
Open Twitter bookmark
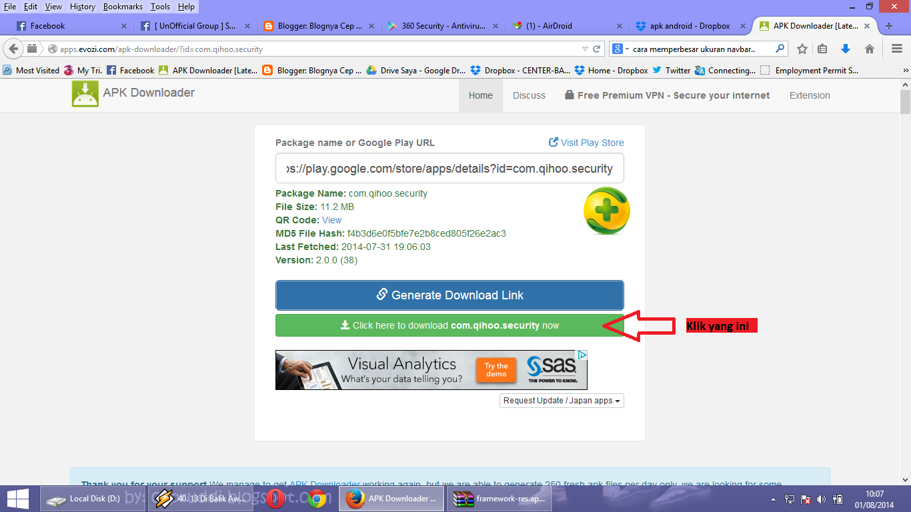[x=672, y=70]
